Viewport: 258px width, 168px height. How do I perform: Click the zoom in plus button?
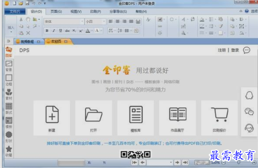[x=254, y=163]
